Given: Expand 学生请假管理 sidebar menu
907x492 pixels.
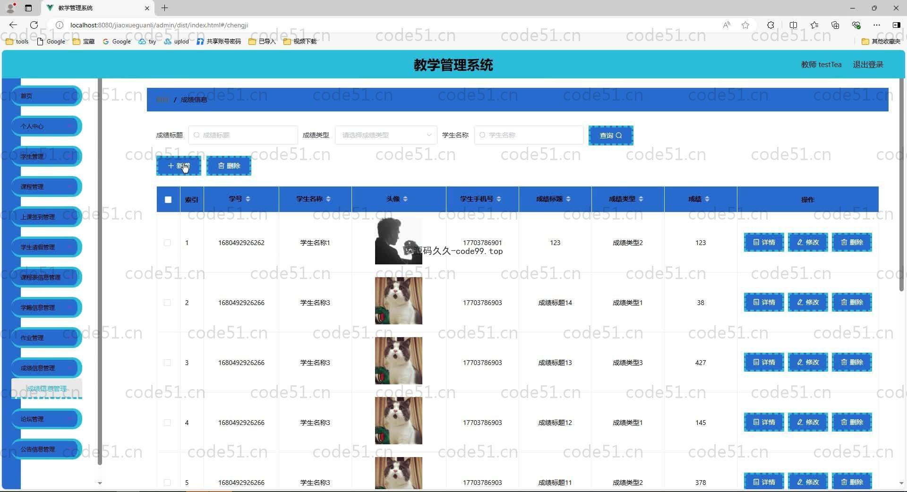Looking at the screenshot, I should [x=46, y=247].
